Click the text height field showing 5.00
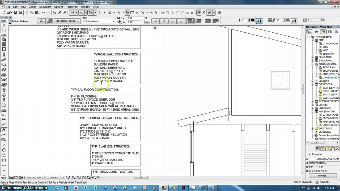This screenshot has width=340, height=191. (135, 18)
